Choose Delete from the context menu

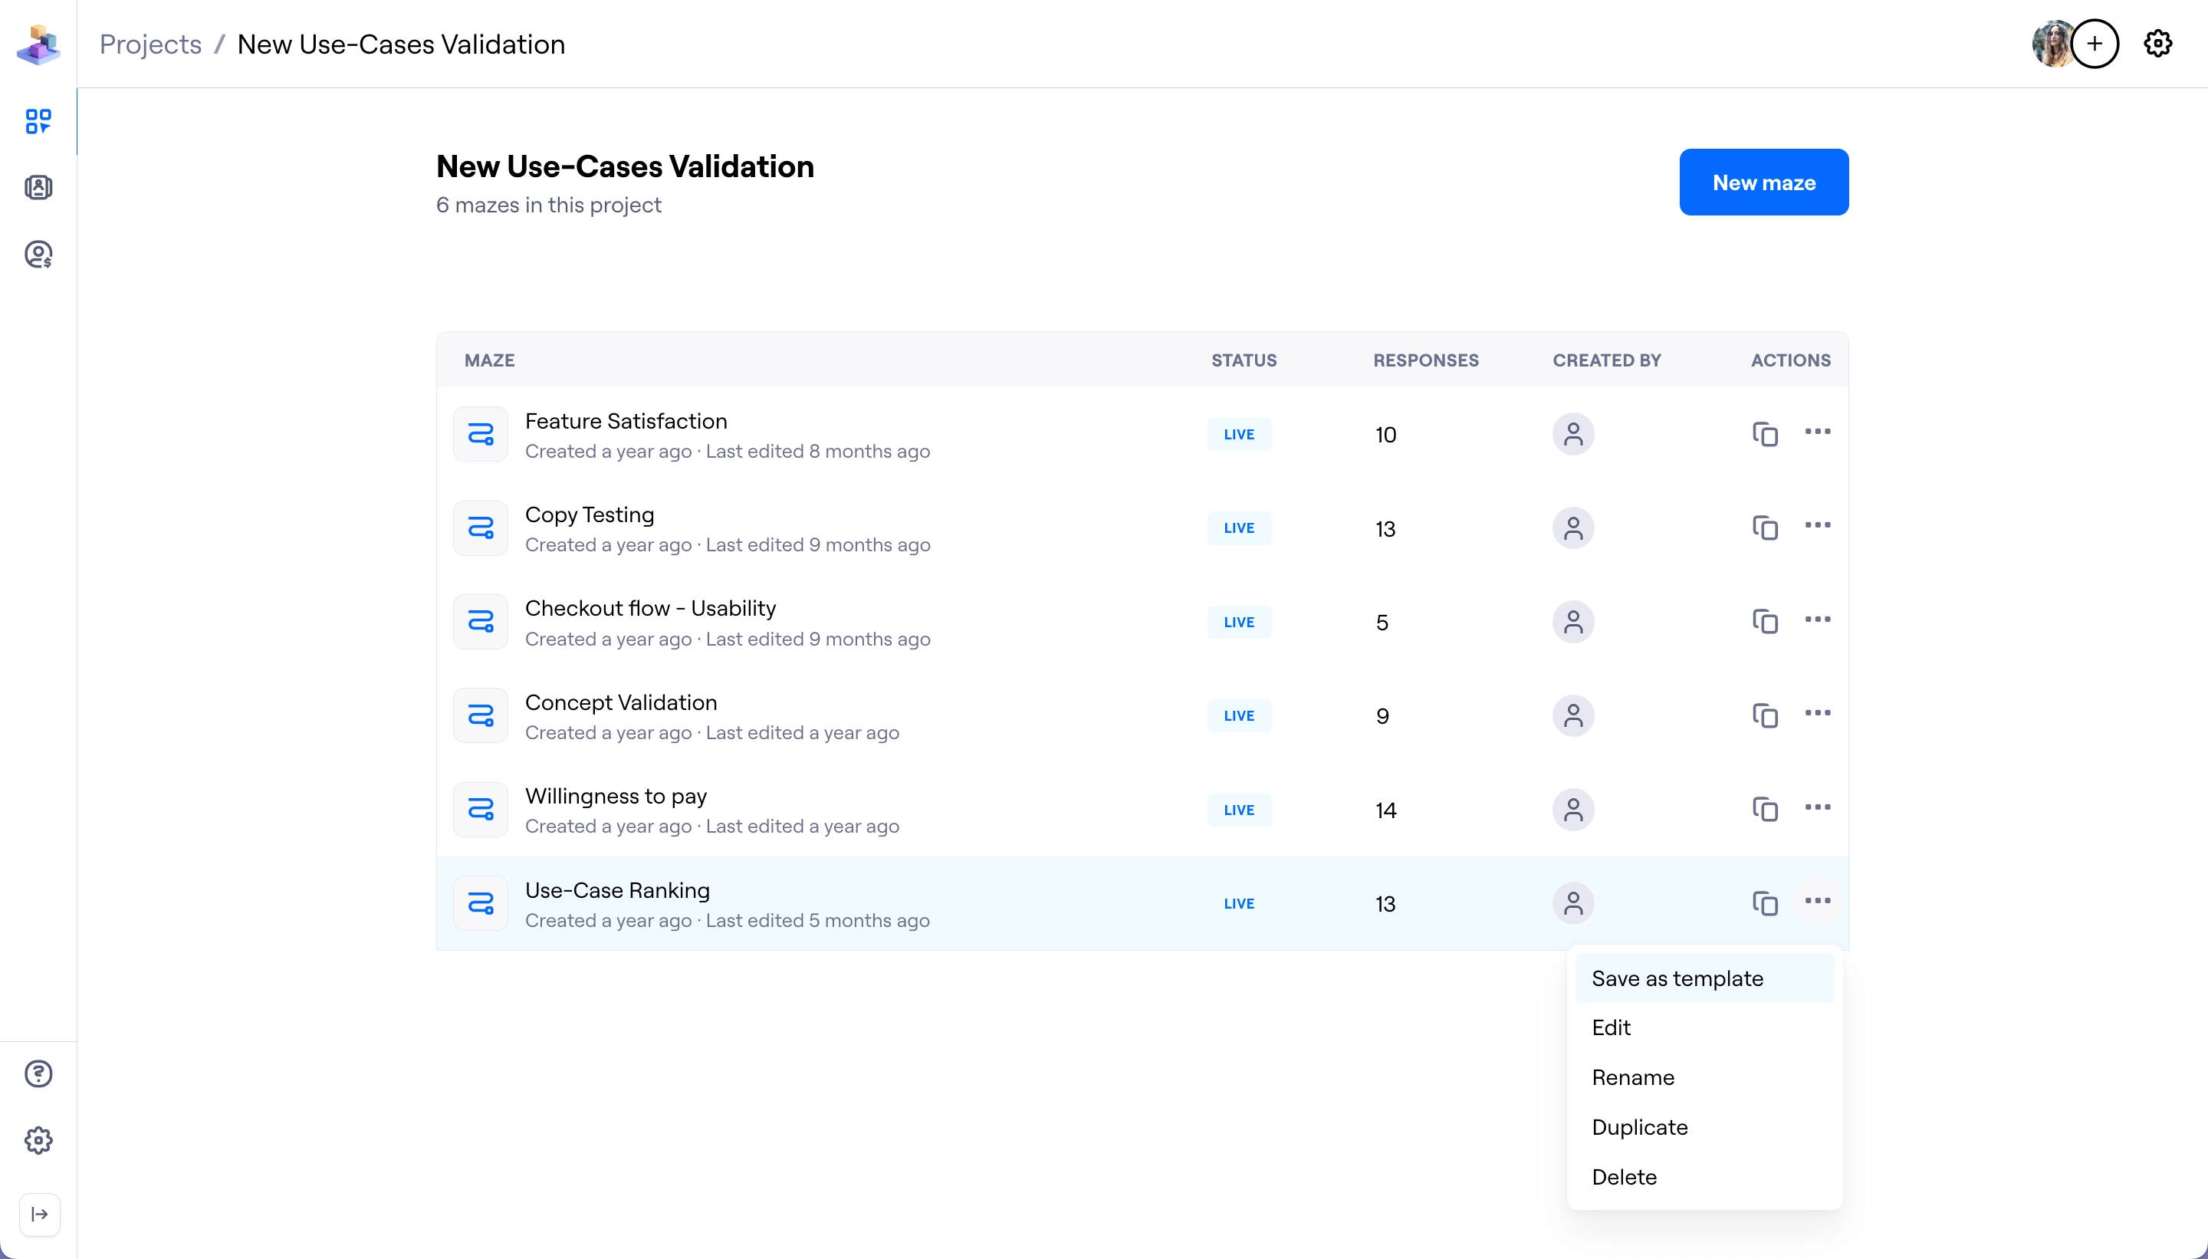1624,1177
